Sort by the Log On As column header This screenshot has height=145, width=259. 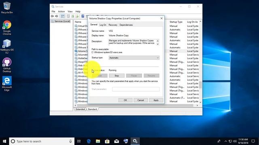pyautogui.click(x=193, y=22)
